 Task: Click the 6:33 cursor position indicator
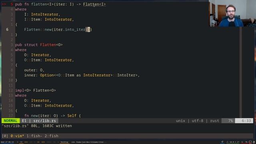[x=246, y=121]
